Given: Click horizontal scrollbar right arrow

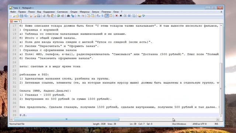Looking at the screenshot, I should 218,119.
